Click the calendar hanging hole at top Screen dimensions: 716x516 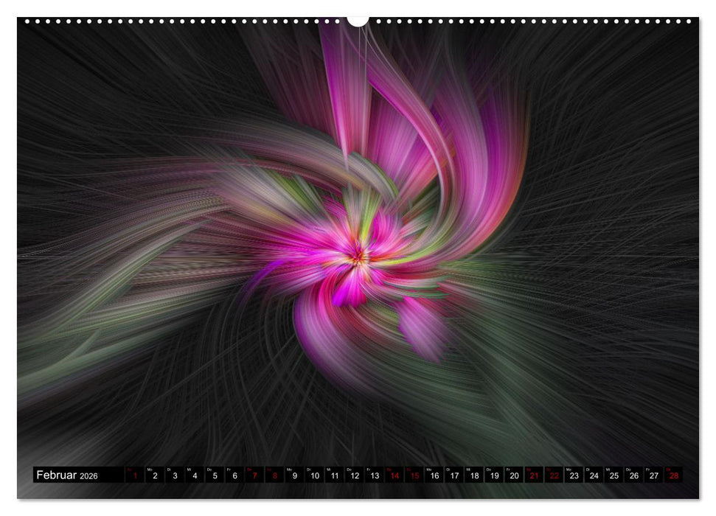coord(358,20)
